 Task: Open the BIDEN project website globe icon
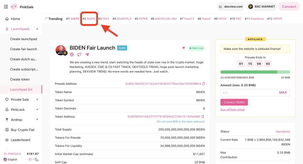click(72, 54)
